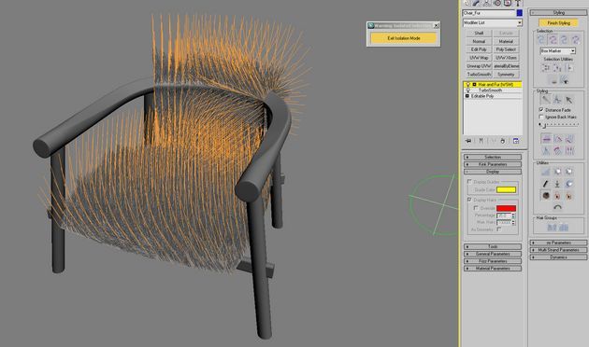The height and width of the screenshot is (347, 589).
Task: Toggle TurboSmooth modifier lightbulb
Action: point(467,90)
